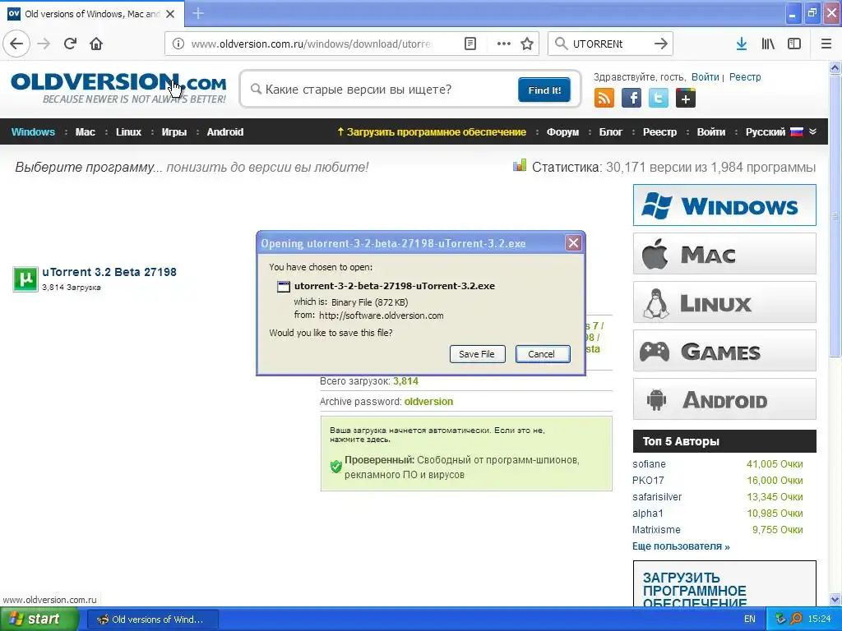This screenshot has width=842, height=631.
Task: Reload the page with the refresh icon
Action: 71,44
